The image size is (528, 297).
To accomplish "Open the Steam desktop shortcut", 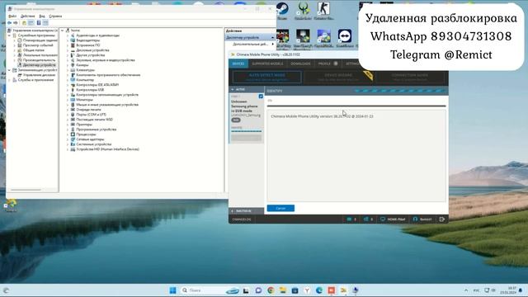I will click(282, 11).
